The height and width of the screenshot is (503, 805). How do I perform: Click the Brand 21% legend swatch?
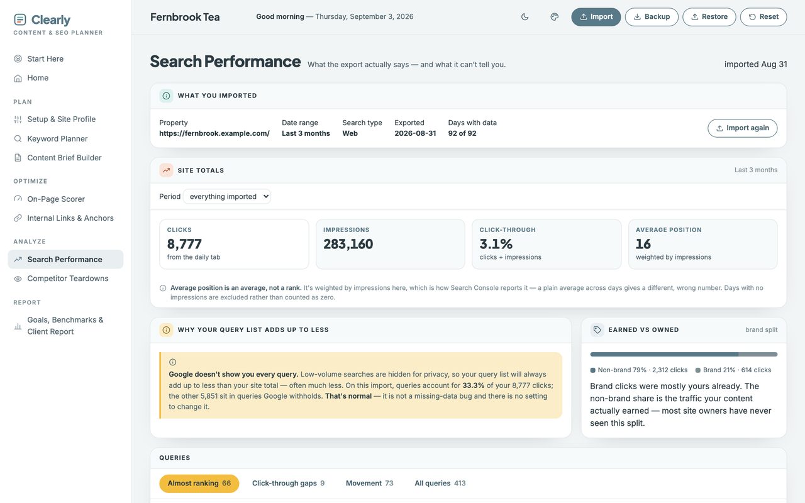[698, 370]
